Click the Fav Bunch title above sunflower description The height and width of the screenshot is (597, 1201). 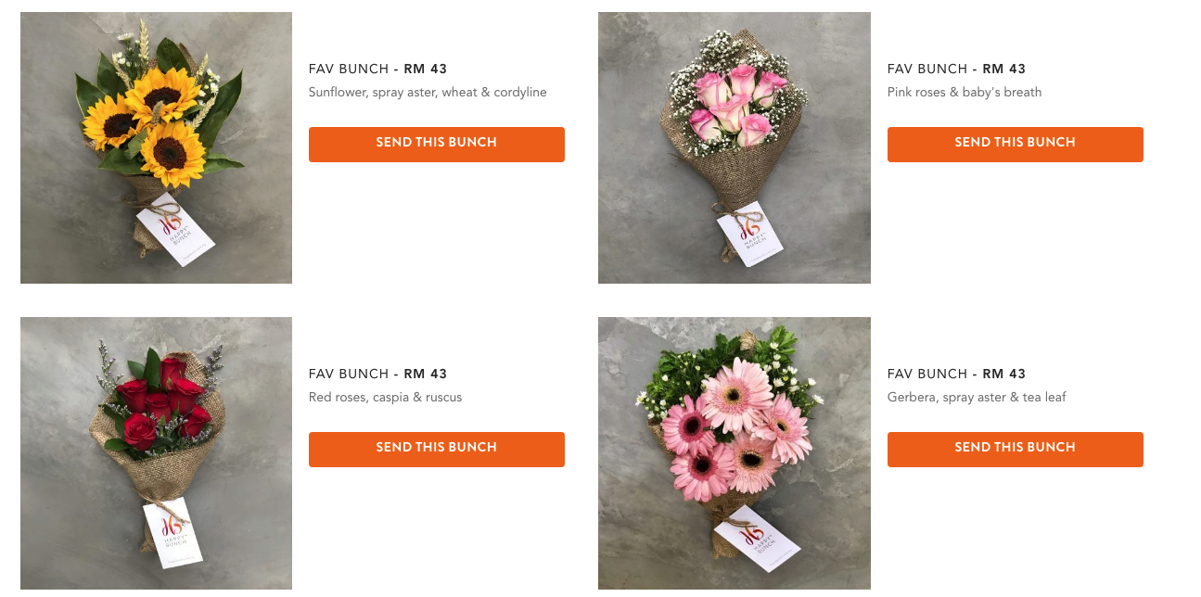(378, 69)
